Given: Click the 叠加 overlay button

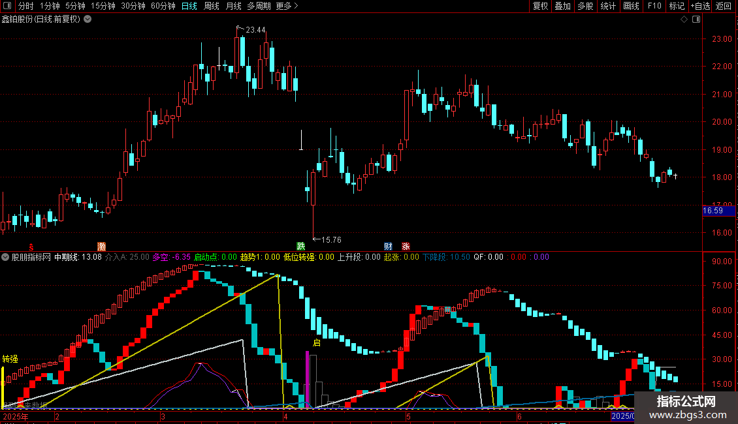Looking at the screenshot, I should coord(562,6).
